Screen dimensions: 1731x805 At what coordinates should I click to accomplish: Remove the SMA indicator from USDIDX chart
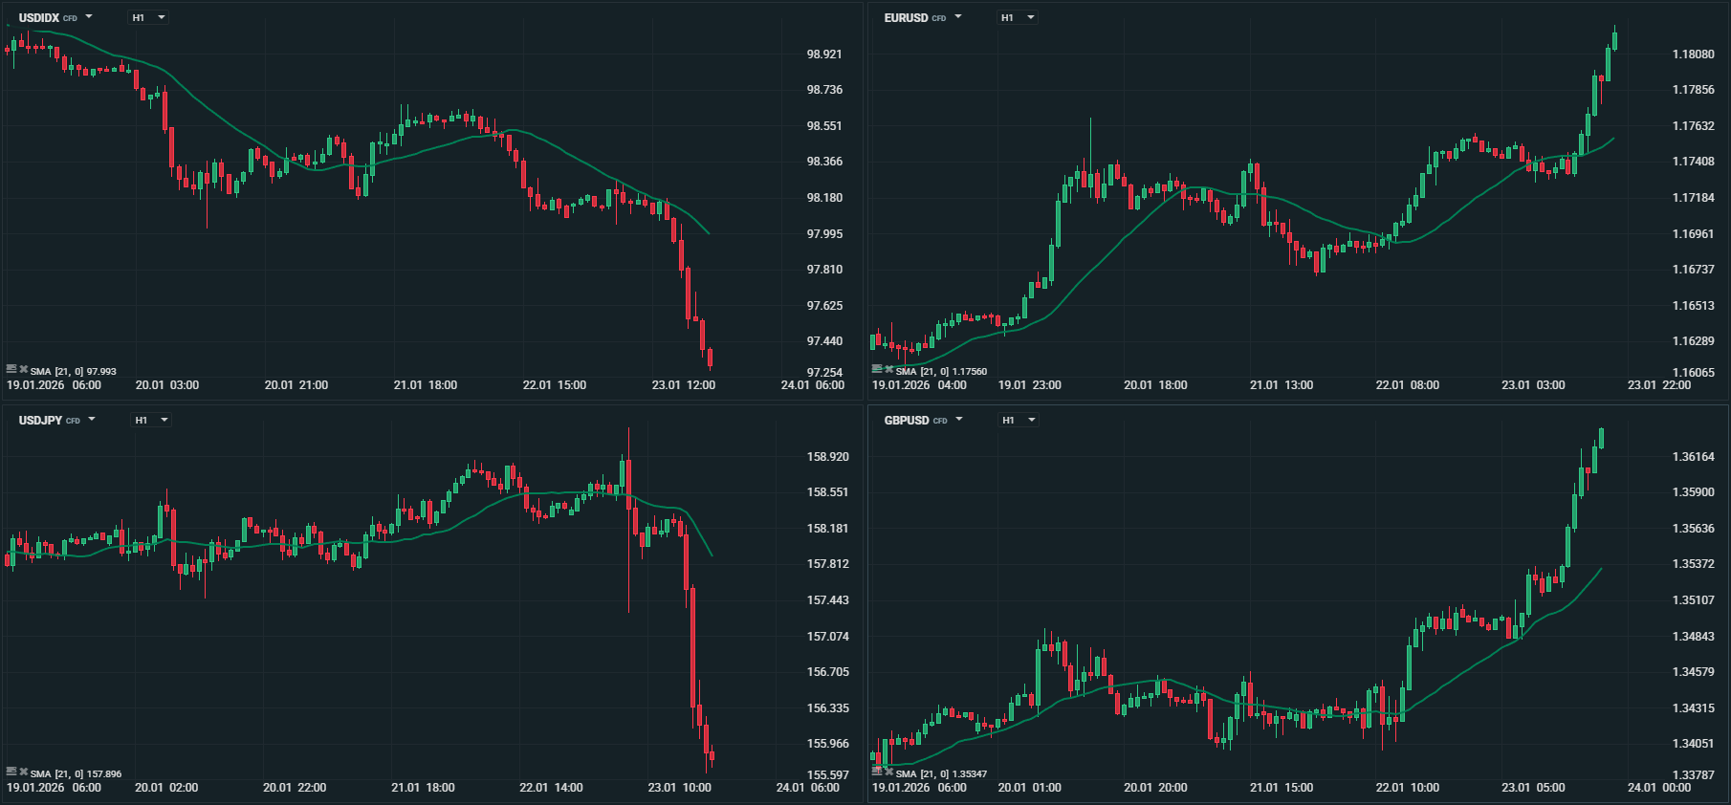pos(24,369)
